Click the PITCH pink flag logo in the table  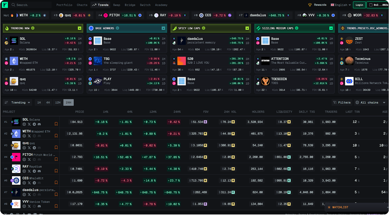(16, 157)
